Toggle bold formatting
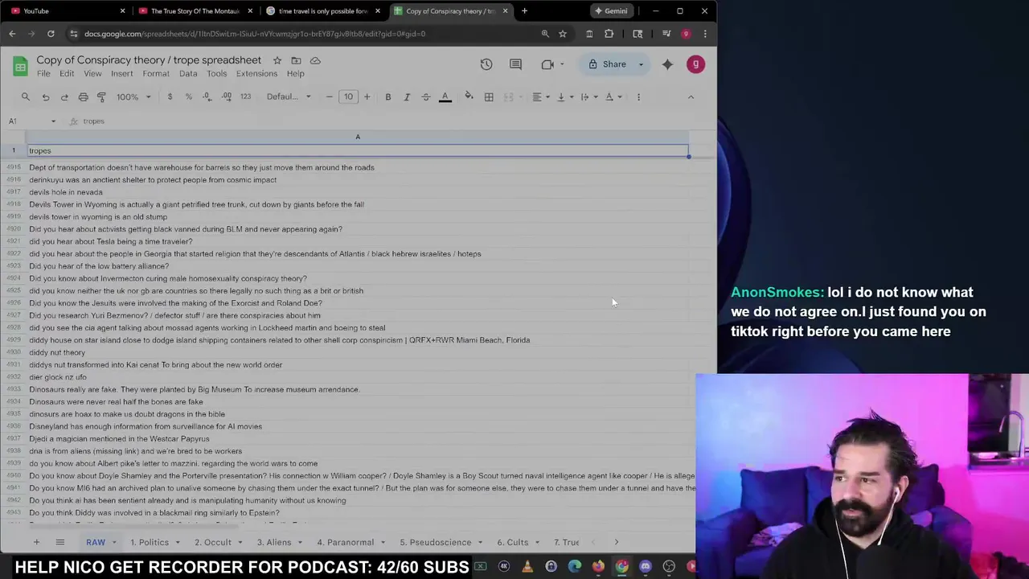The image size is (1029, 579). 387,96
